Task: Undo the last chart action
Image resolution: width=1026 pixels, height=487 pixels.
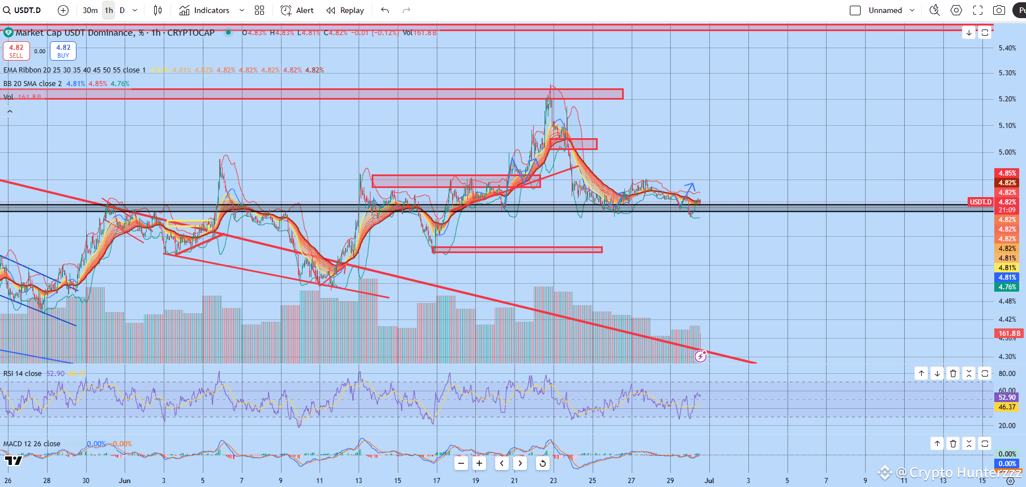Action: point(385,10)
